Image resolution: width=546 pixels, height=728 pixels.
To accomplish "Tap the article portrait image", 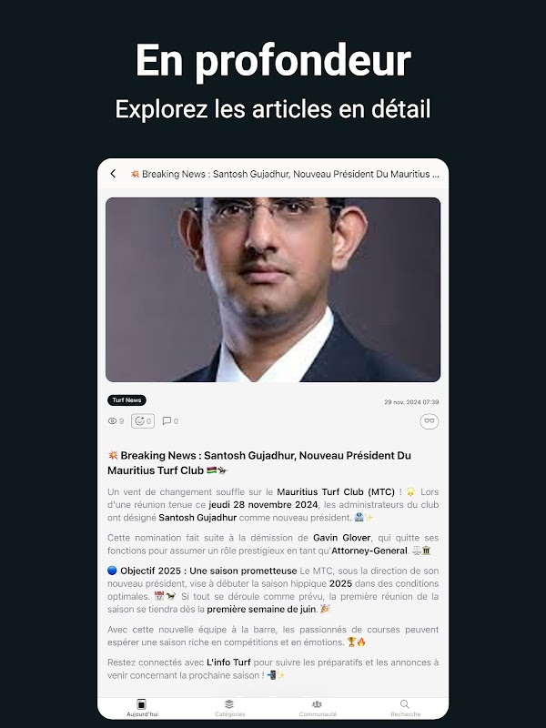I will 273,289.
